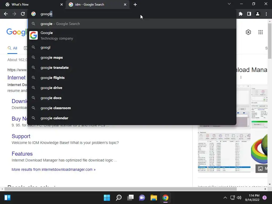The height and width of the screenshot is (204, 272).
Task: Switch to the idm - Google Search tab
Action: tap(98, 5)
